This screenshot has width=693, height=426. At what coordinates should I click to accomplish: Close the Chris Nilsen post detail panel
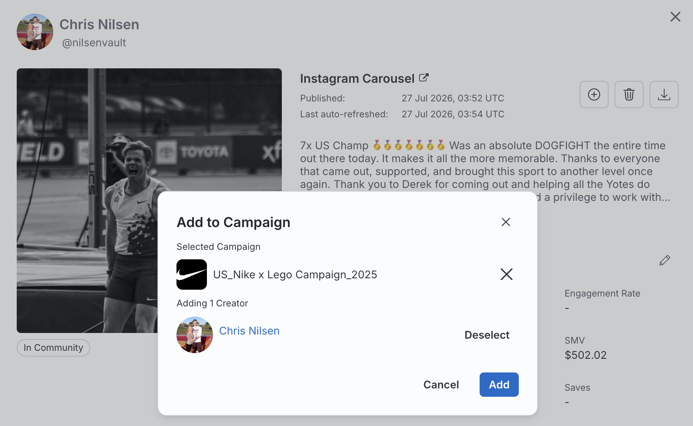(675, 17)
